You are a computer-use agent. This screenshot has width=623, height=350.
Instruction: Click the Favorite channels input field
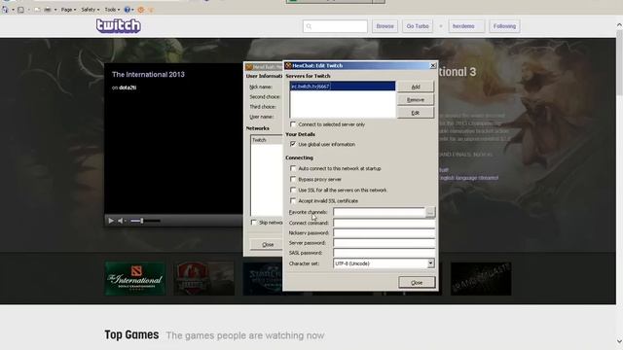[x=379, y=212]
